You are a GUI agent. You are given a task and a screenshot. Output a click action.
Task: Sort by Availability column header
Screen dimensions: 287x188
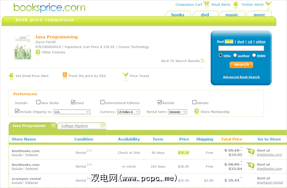click(x=129, y=139)
